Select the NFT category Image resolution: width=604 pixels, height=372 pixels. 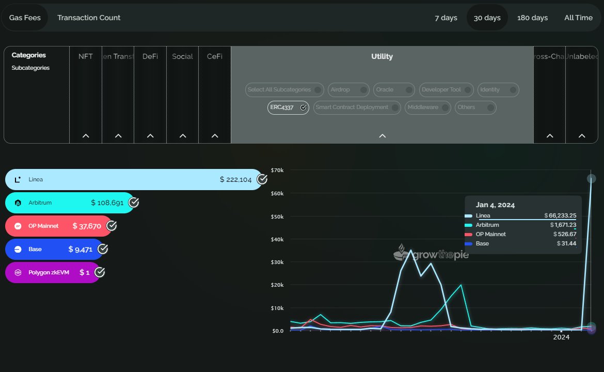coord(86,56)
